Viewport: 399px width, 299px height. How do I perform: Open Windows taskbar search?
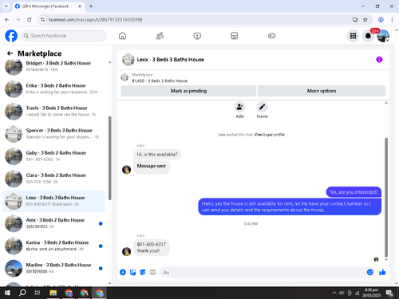(22, 293)
